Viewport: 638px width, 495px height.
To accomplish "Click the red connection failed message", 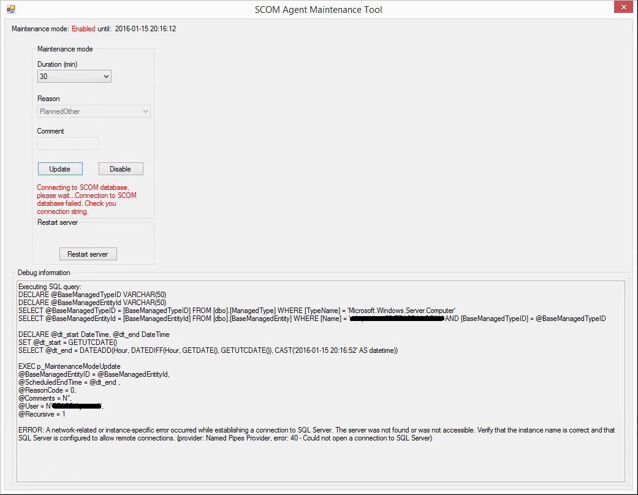I will (86, 199).
